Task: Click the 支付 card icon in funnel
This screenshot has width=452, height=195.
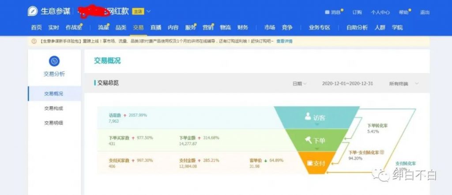Action: (x=310, y=164)
